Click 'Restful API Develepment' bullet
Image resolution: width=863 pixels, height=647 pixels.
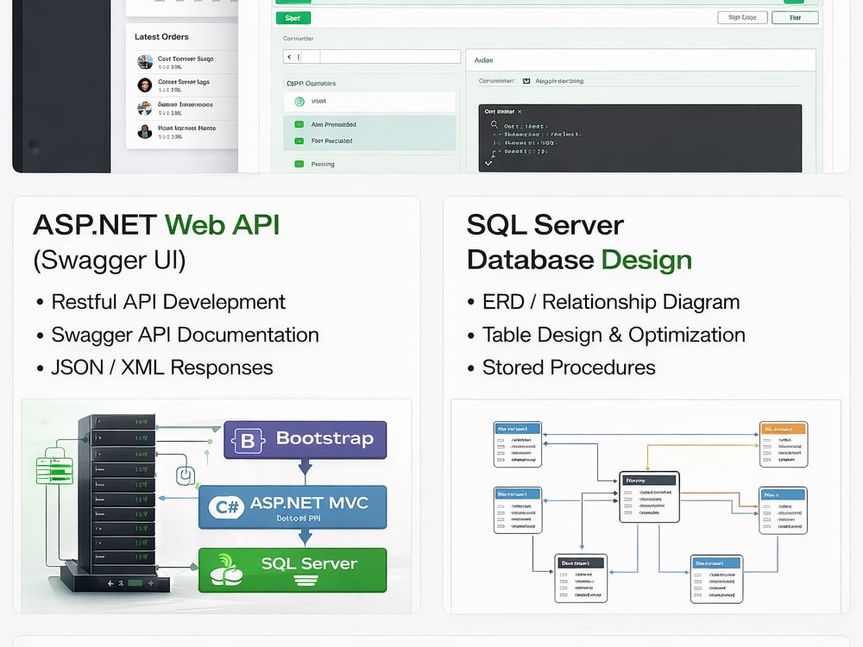coord(168,302)
